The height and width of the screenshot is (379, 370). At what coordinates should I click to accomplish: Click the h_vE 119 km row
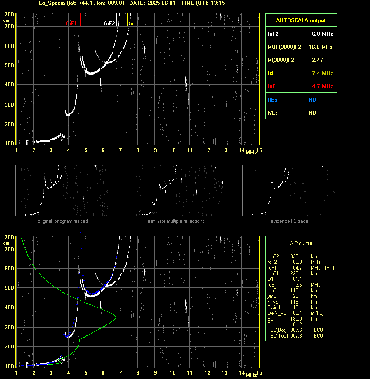click(x=292, y=302)
